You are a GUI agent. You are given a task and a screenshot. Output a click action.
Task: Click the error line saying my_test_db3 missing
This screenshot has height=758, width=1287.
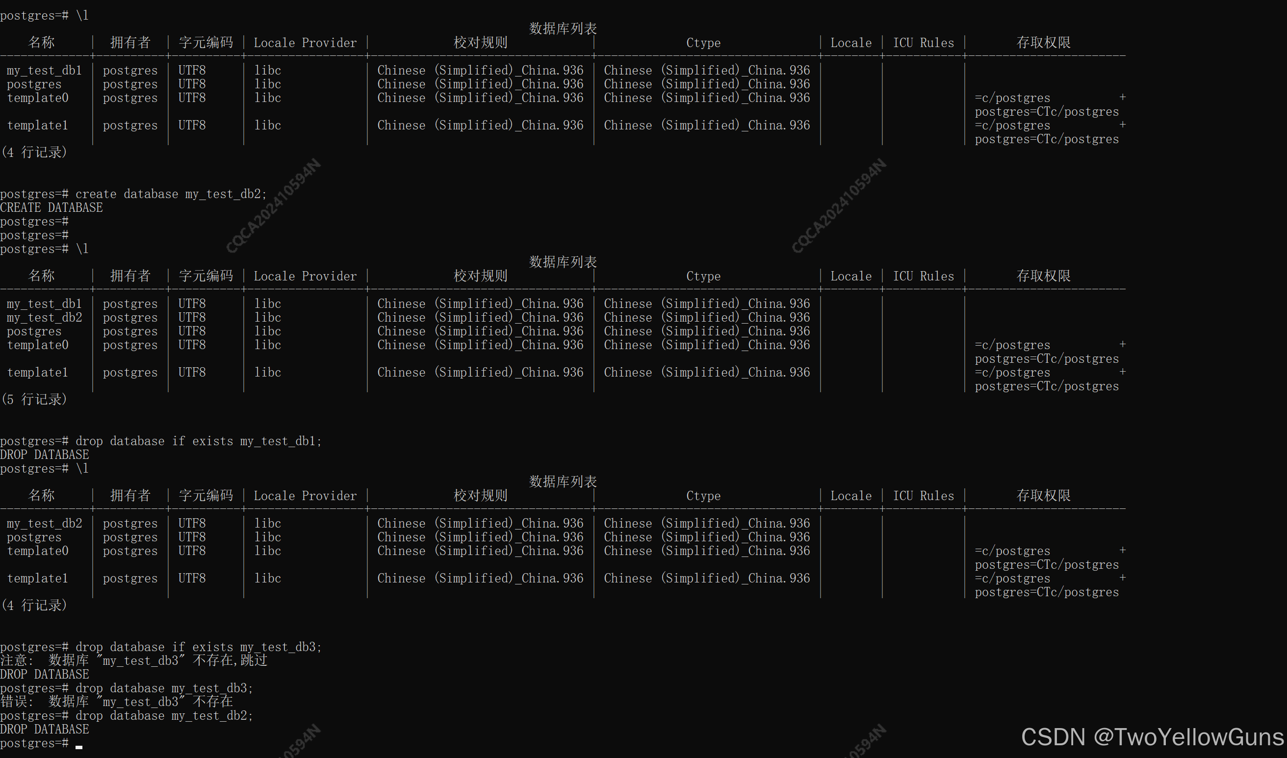117,702
